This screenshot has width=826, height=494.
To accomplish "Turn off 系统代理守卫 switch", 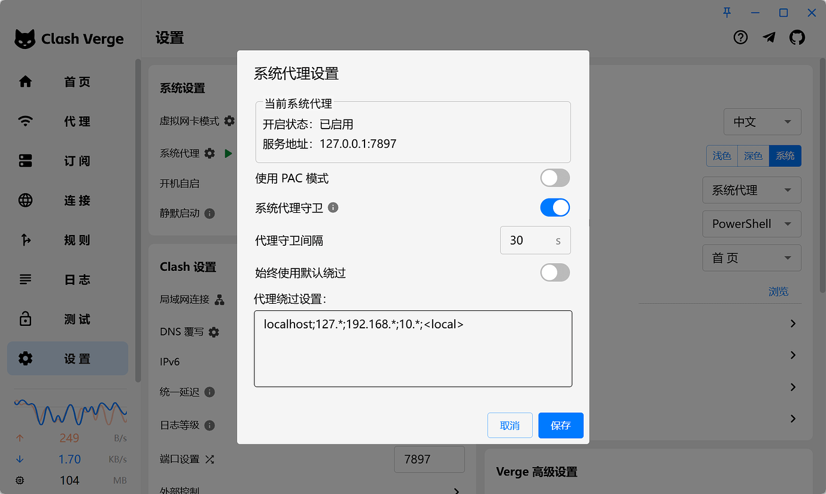I will tap(555, 208).
